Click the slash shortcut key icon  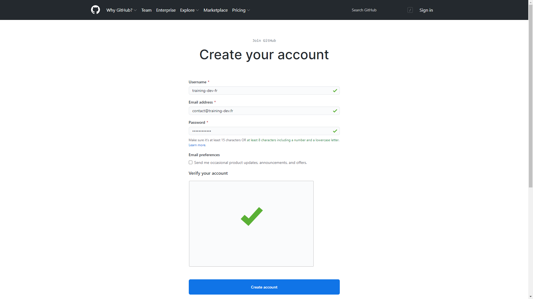[x=410, y=10]
